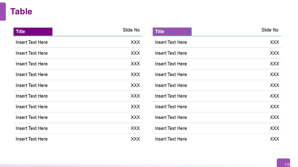Click "Slide No" header of the right table

pyautogui.click(x=270, y=30)
